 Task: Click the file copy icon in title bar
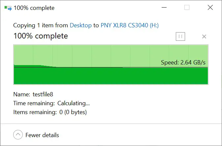point(8,8)
